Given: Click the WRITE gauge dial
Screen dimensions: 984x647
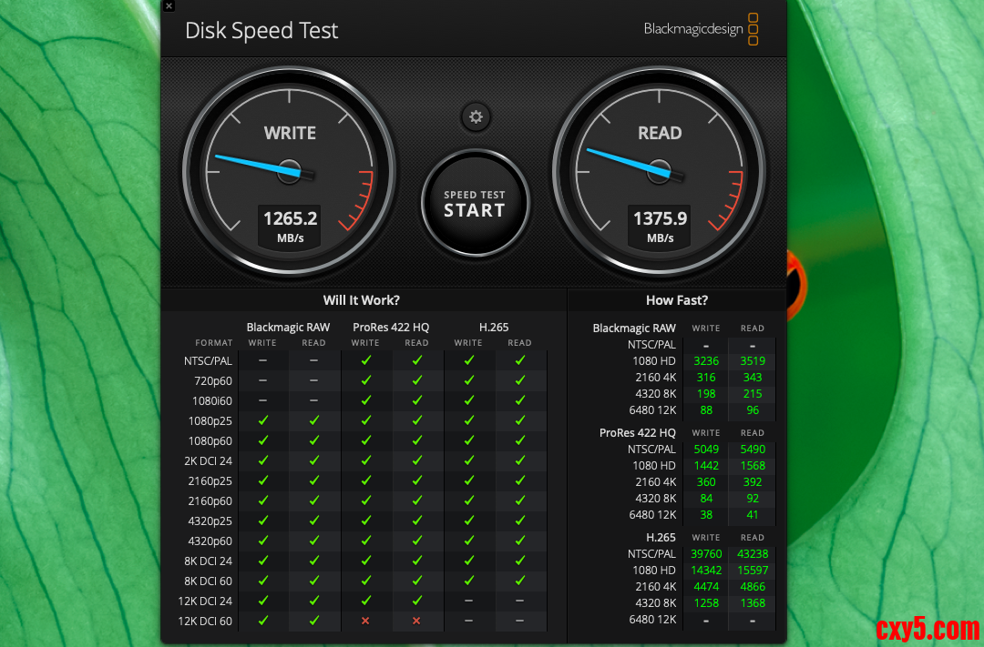Looking at the screenshot, I should pos(290,171).
